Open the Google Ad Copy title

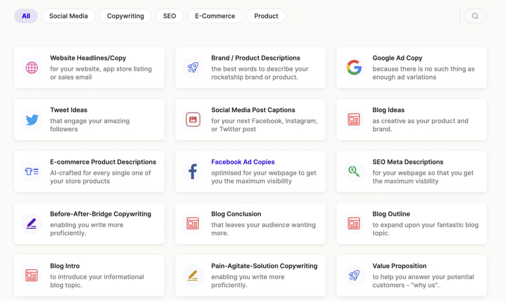coord(397,58)
